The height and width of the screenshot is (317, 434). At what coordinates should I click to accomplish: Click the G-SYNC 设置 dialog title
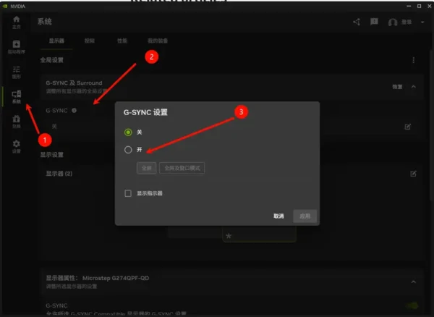click(x=145, y=112)
